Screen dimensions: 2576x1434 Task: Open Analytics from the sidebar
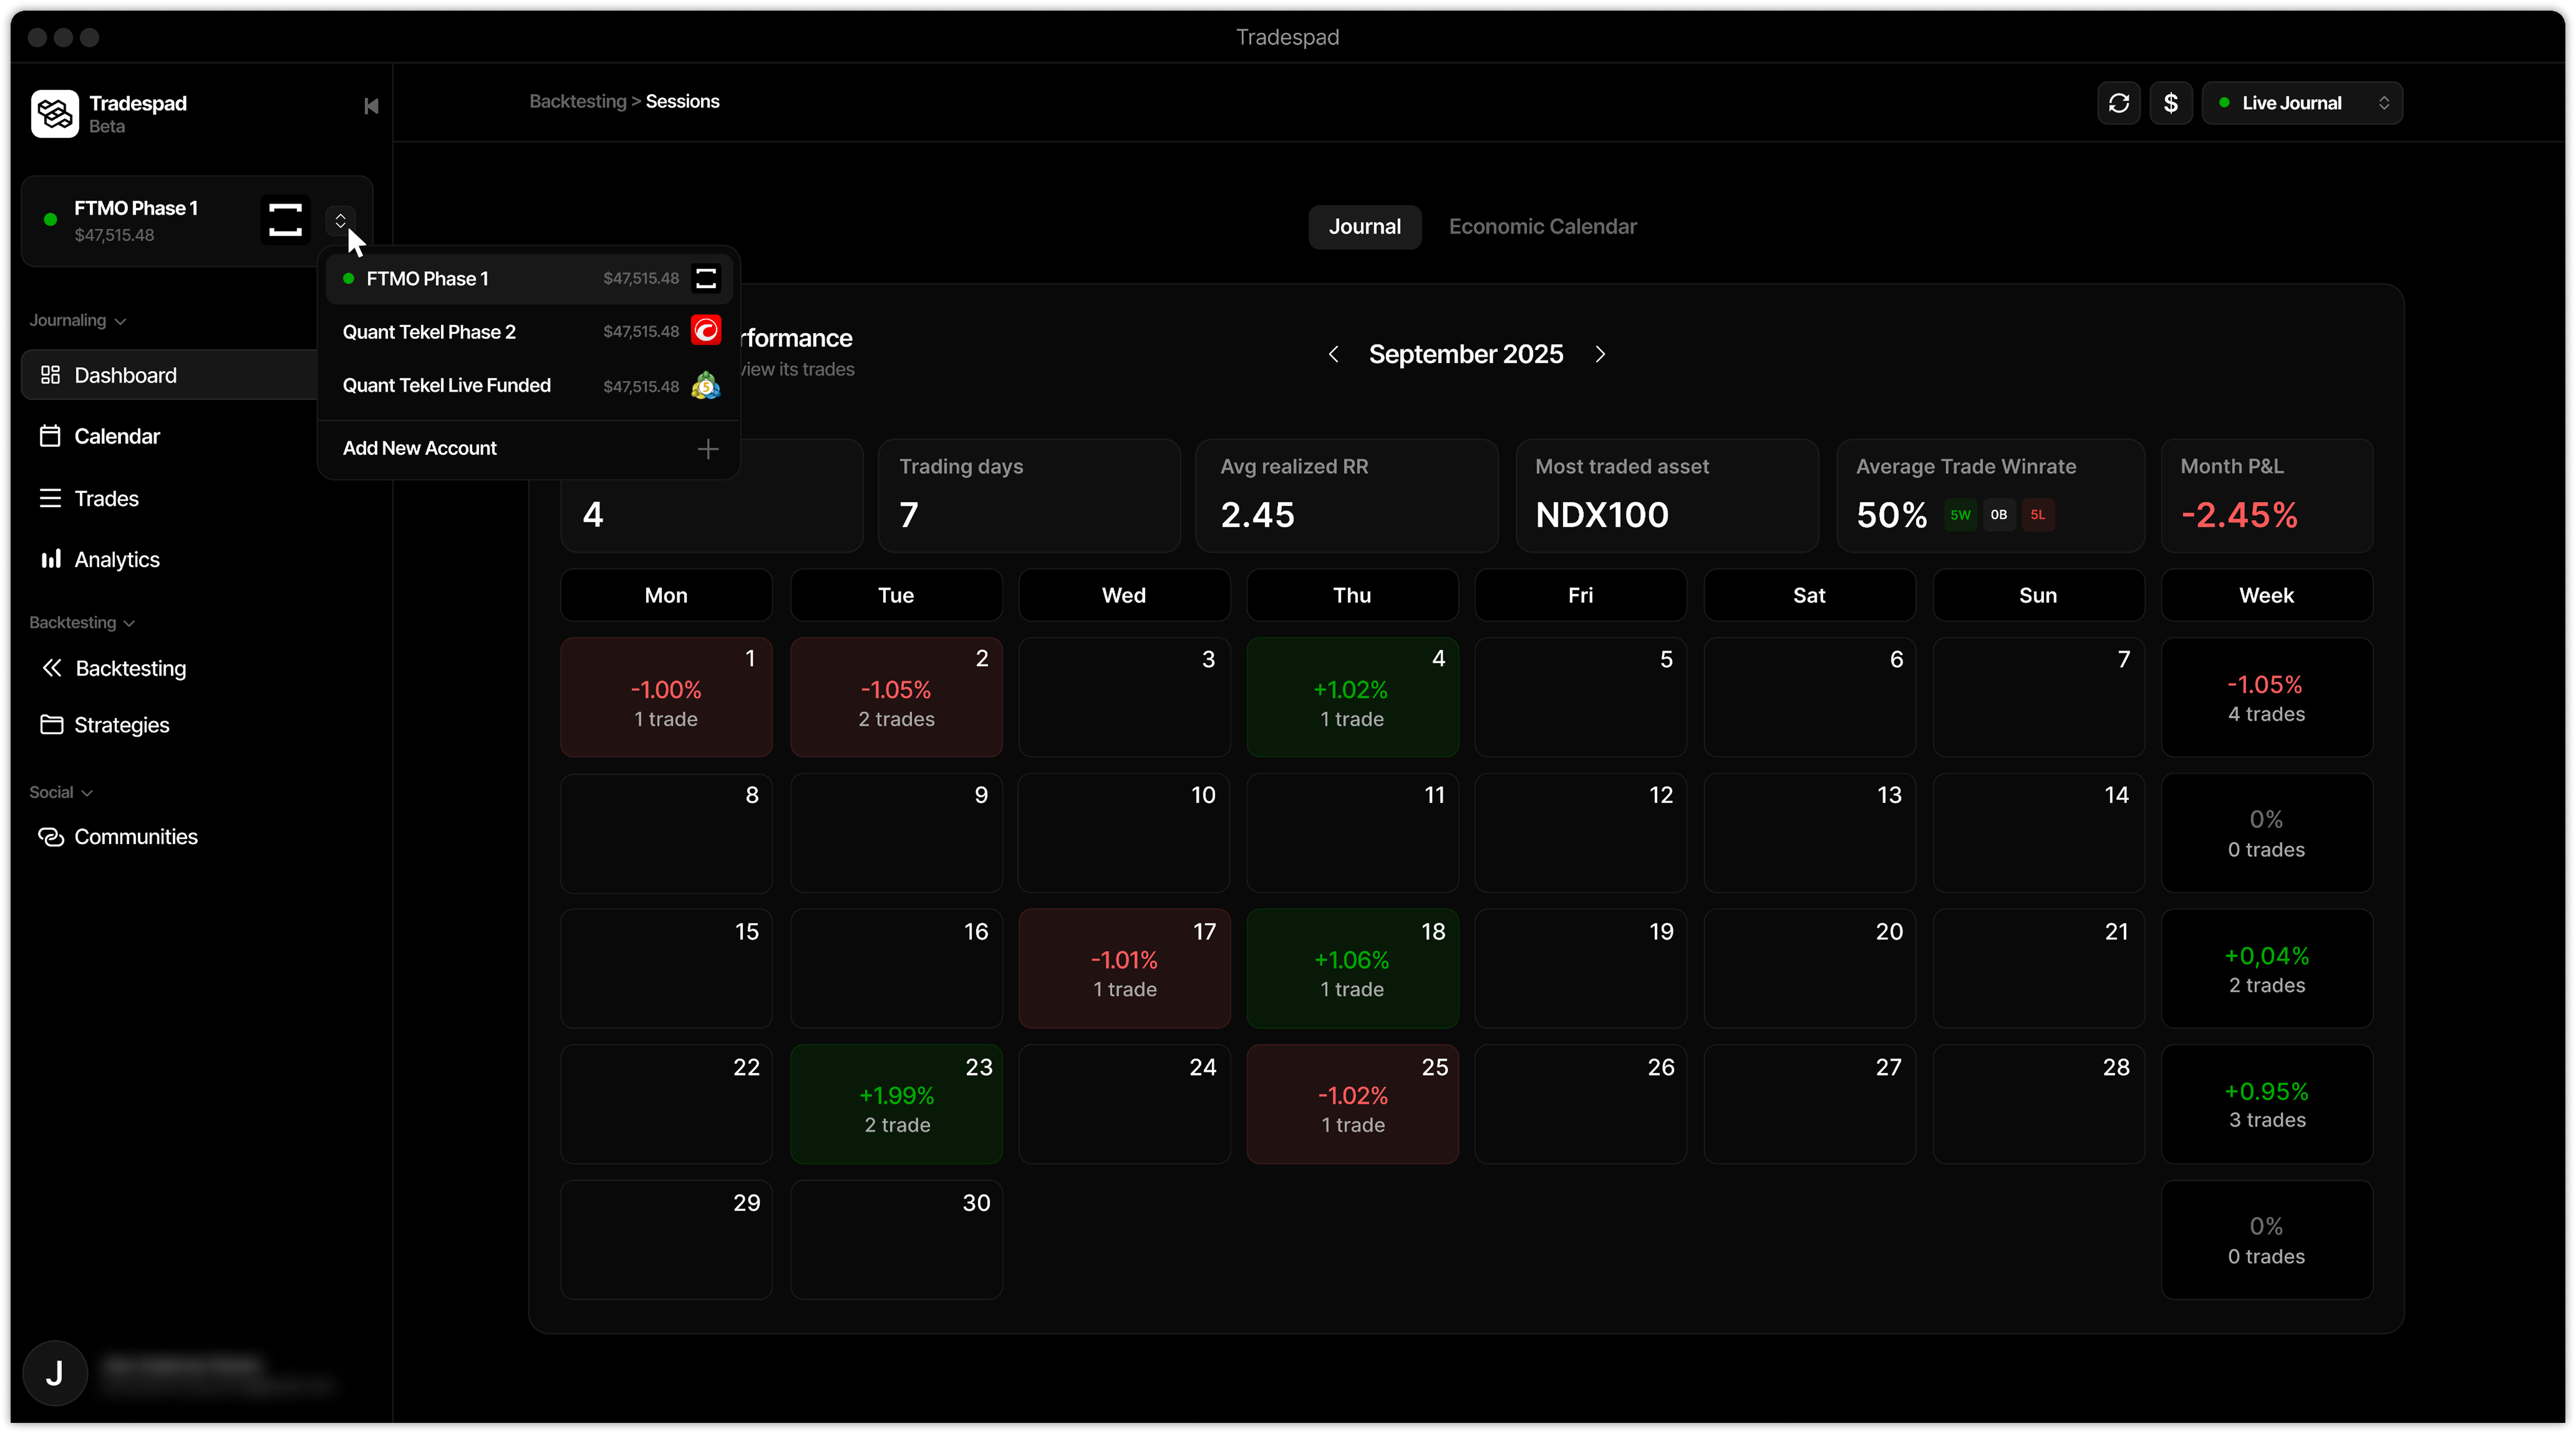pyautogui.click(x=116, y=560)
